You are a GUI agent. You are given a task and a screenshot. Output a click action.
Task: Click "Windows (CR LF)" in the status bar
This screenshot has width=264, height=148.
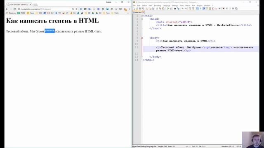tap(227, 146)
